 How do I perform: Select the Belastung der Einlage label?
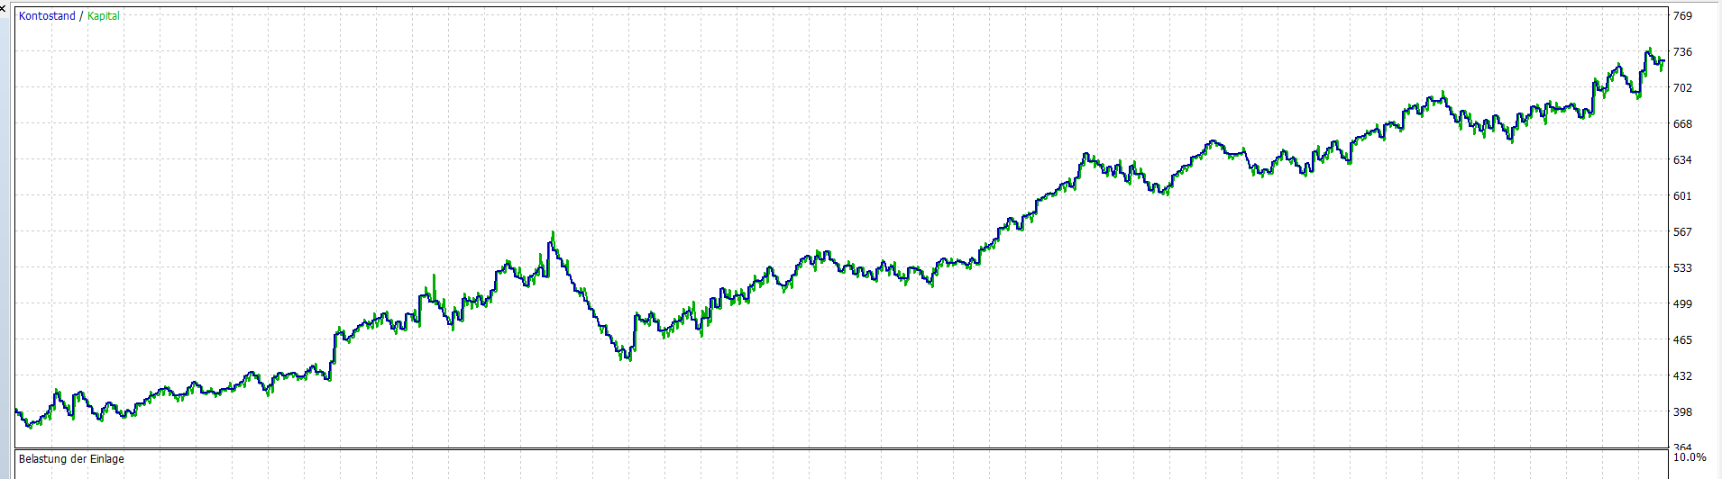click(71, 459)
